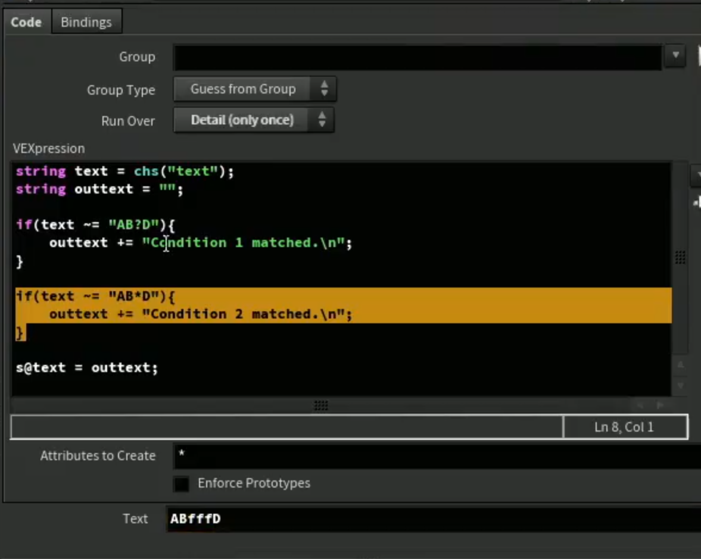
Task: Click into the Group input field
Action: [418, 57]
